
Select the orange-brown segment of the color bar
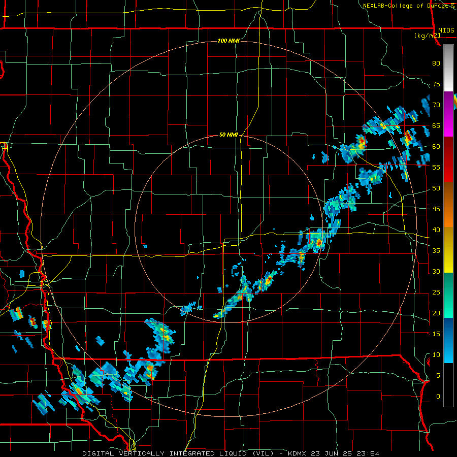448,205
